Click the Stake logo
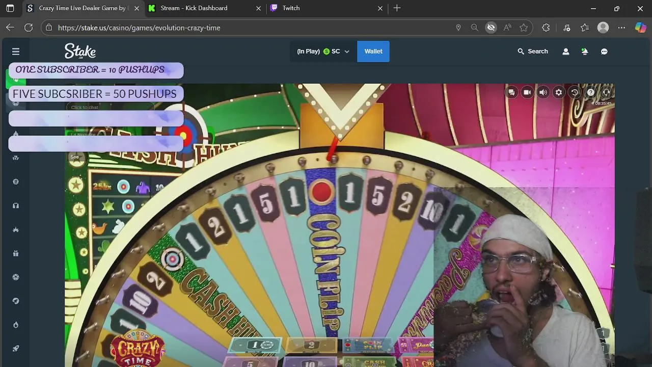 click(x=80, y=51)
